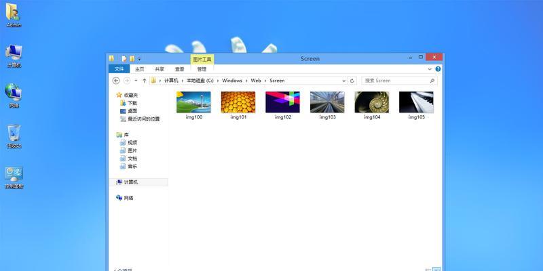The image size is (543, 271).
Task: Select 视频 library in navigation pane
Action: 129,143
